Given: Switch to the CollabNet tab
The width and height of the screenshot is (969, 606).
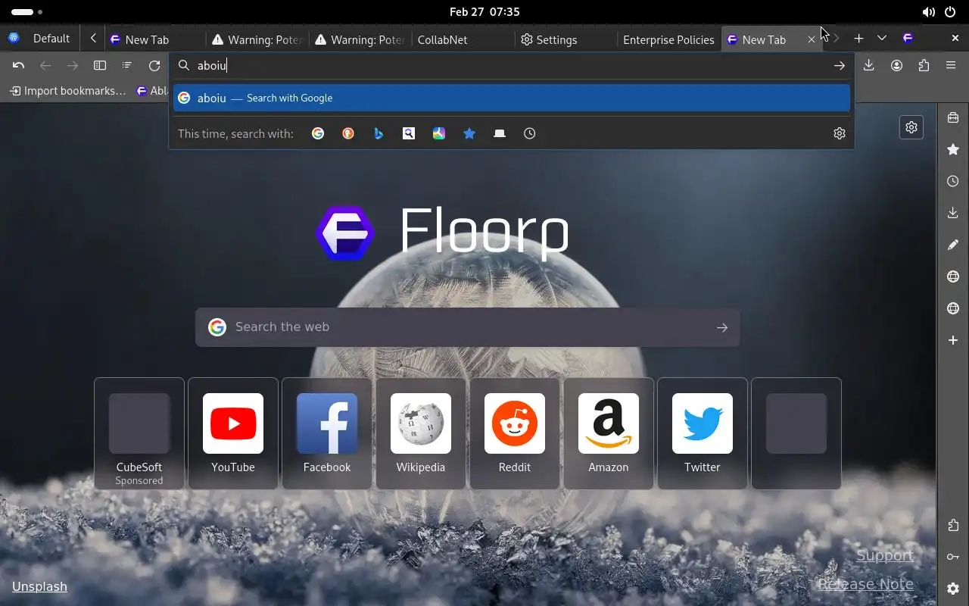Looking at the screenshot, I should pos(463,39).
